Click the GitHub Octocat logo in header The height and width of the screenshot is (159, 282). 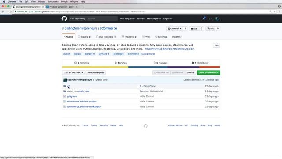(64, 19)
